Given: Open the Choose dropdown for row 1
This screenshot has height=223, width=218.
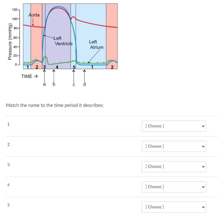Looking at the screenshot, I should click(174, 126).
